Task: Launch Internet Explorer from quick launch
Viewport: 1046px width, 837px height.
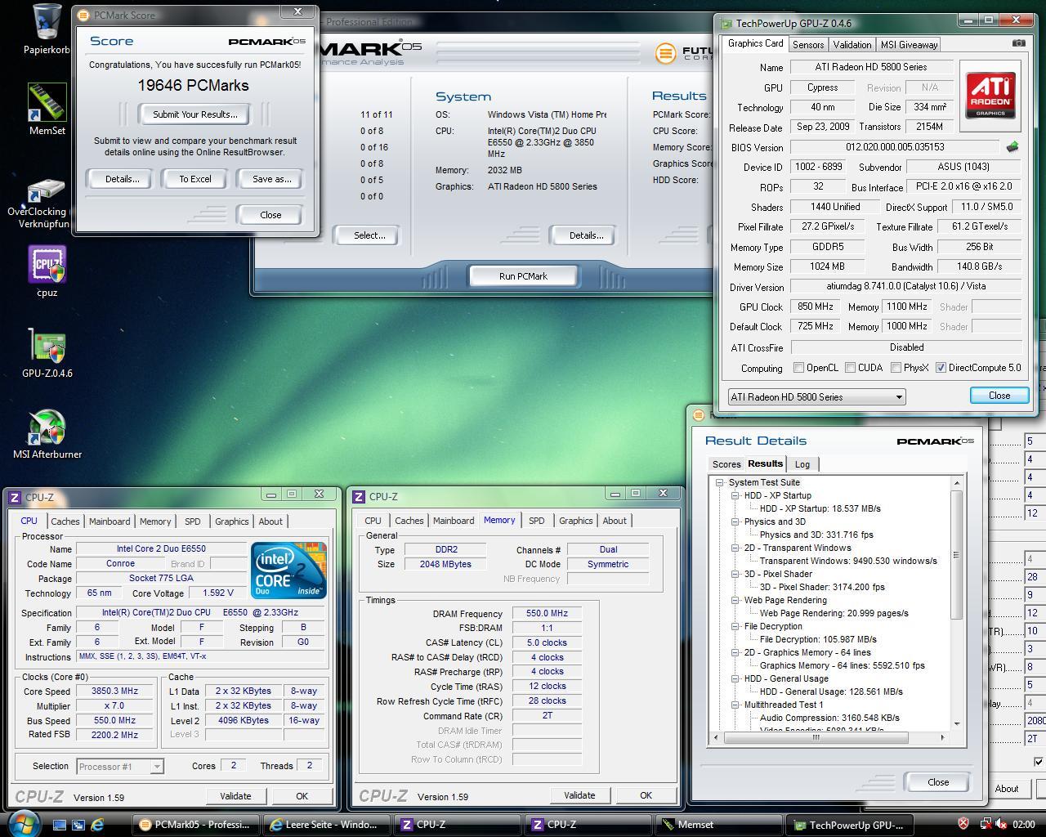Action: (x=97, y=825)
